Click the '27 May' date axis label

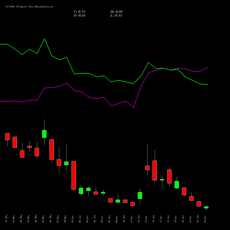[x=58, y=218]
